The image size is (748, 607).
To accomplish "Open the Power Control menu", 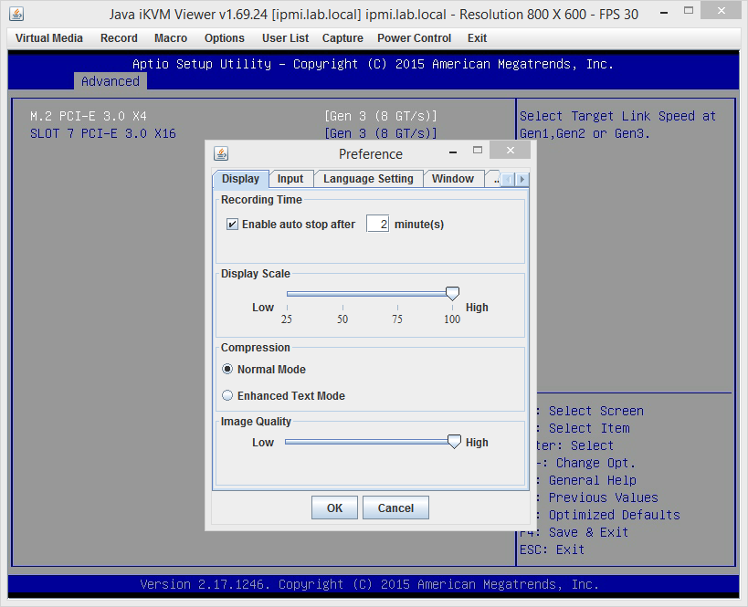I will [x=414, y=38].
